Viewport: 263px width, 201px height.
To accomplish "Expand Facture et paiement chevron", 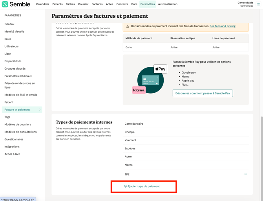I will pyautogui.click(x=40, y=110).
